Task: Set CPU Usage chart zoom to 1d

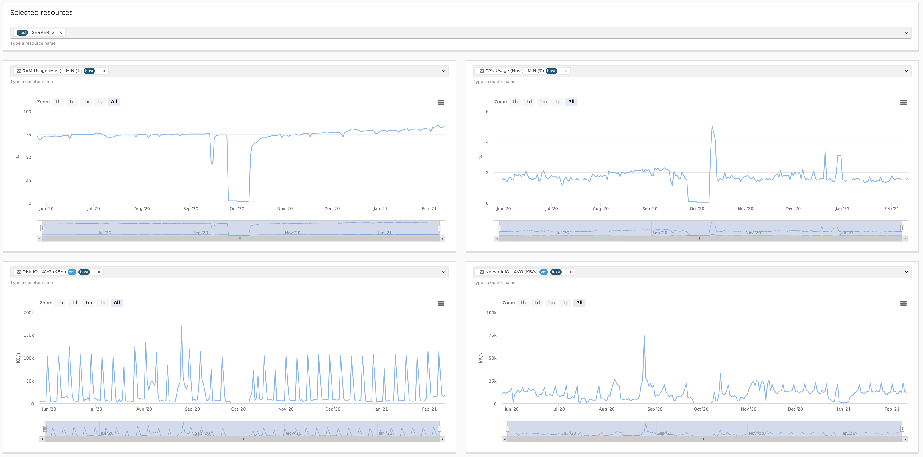Action: point(529,102)
